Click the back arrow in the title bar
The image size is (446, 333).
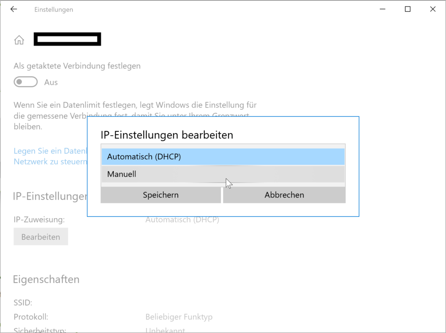pyautogui.click(x=14, y=9)
